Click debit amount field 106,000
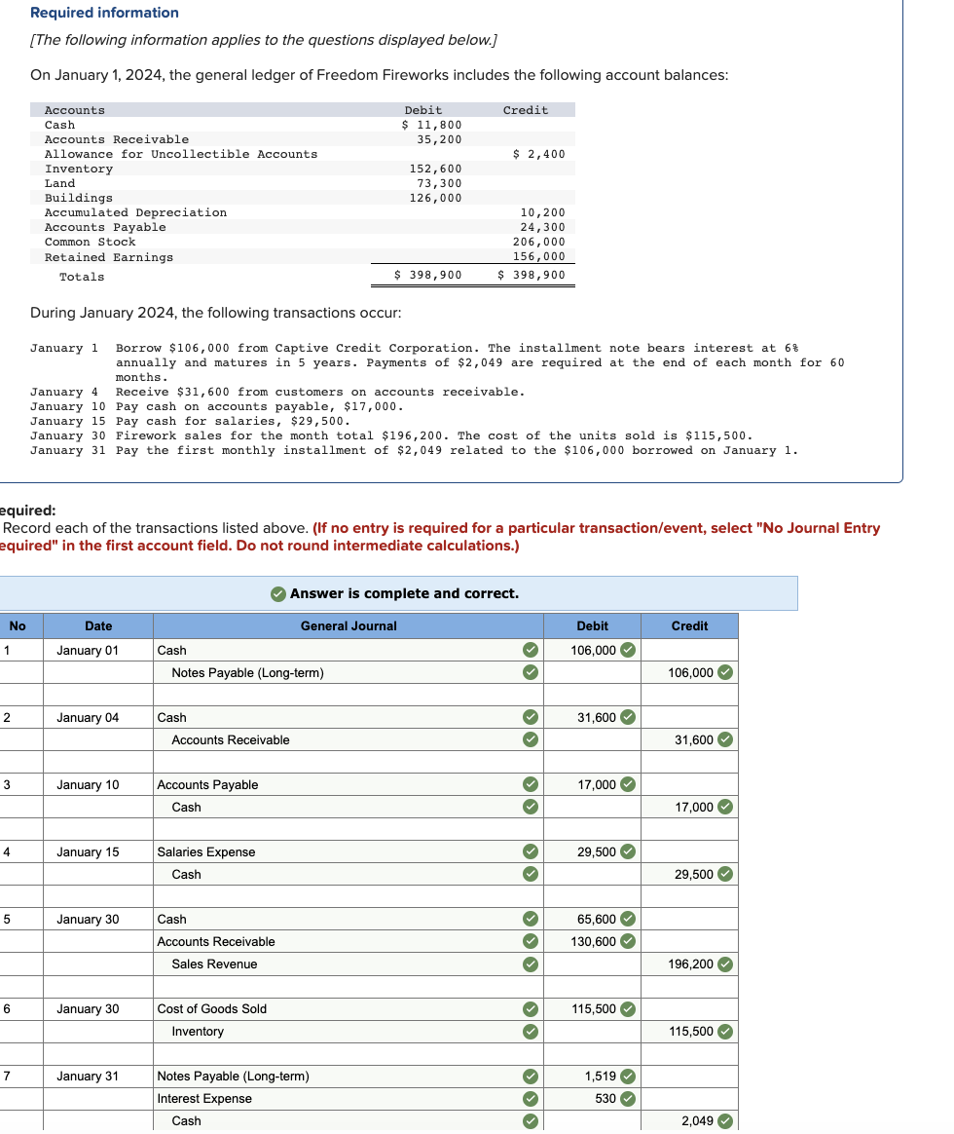 [x=592, y=650]
